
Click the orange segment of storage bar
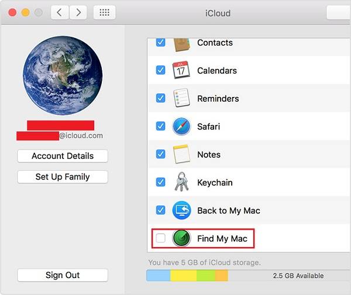pyautogui.click(x=222, y=276)
